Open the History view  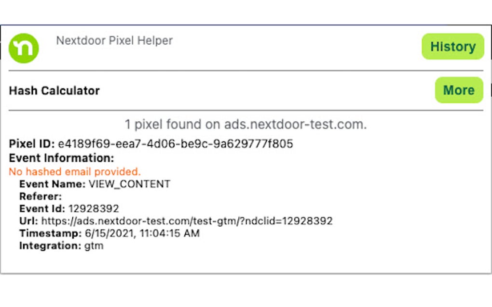click(452, 47)
